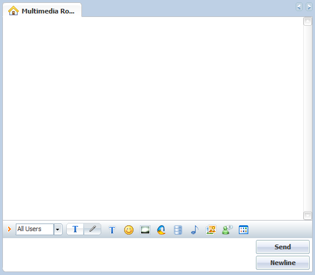Screen dimensions: 315x275
Task: Click the chat scrollbar up arrow
Action: (307, 21)
